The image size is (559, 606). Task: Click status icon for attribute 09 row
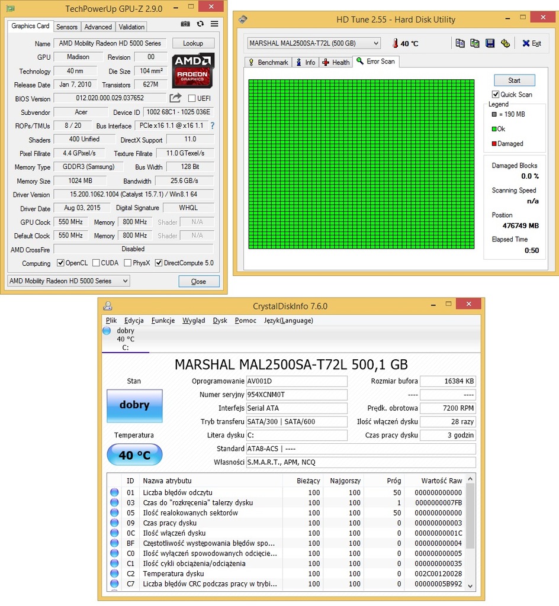point(114,523)
